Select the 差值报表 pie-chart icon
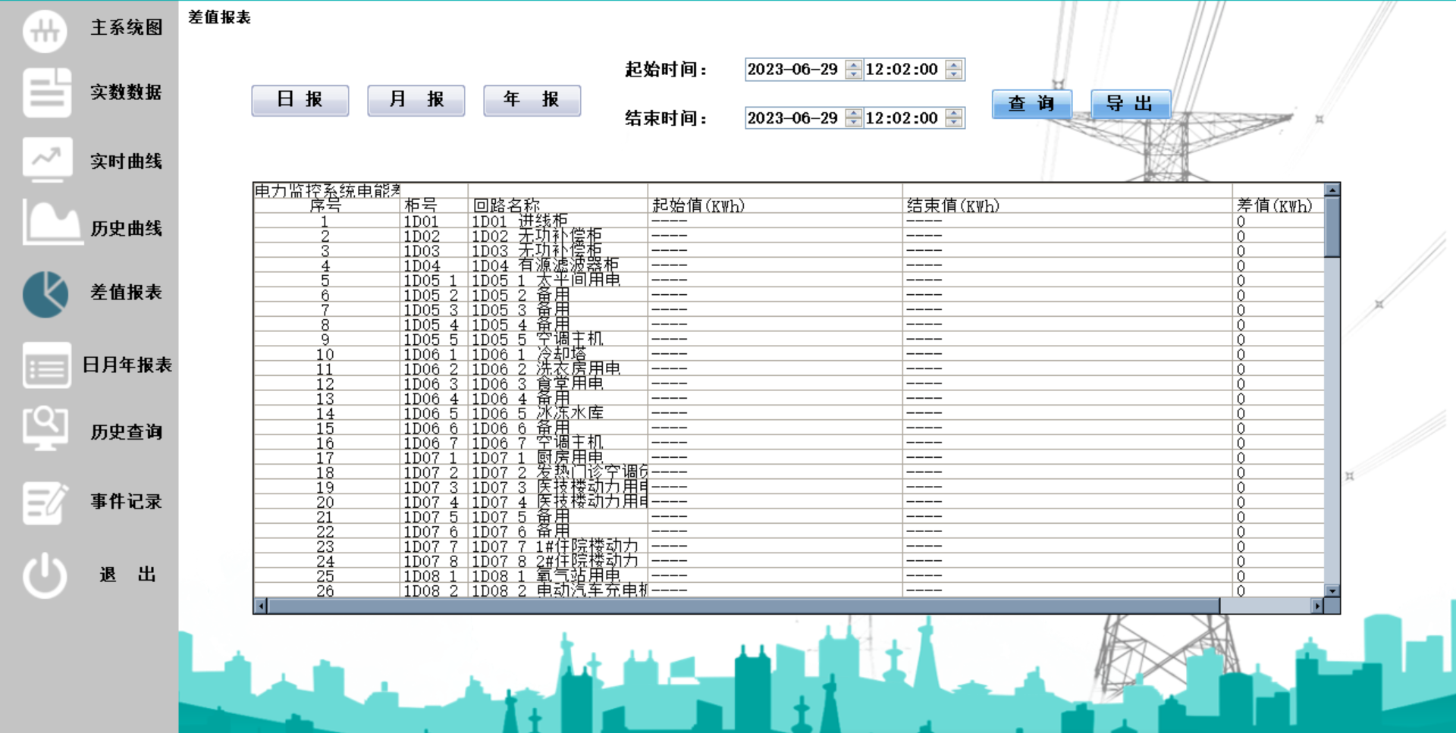 coord(45,293)
